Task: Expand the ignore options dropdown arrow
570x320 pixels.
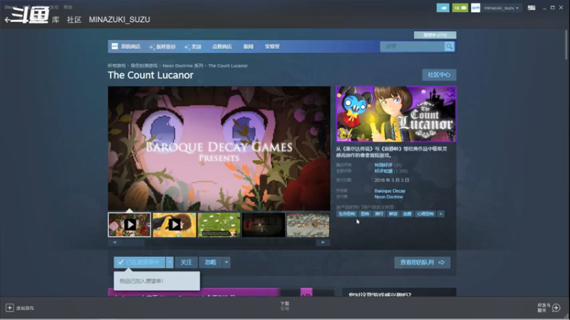Action: tap(227, 262)
